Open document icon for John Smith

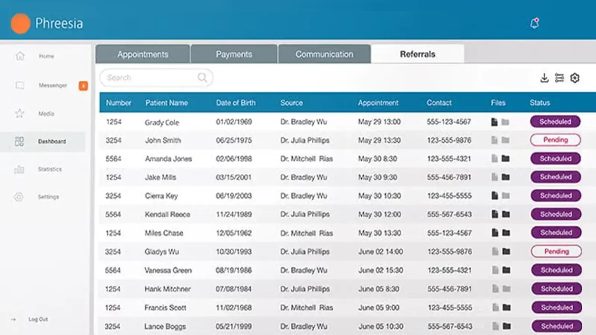coord(494,140)
